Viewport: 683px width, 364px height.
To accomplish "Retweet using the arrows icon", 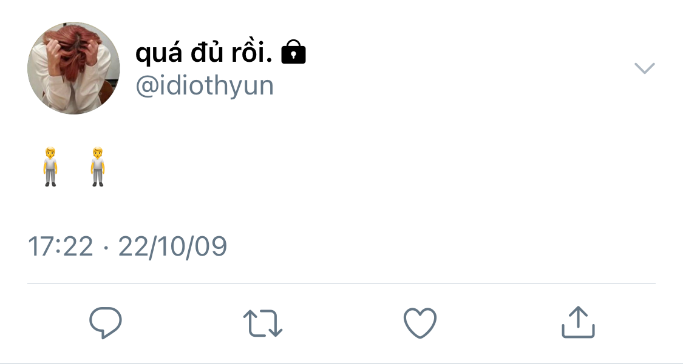I will [263, 323].
